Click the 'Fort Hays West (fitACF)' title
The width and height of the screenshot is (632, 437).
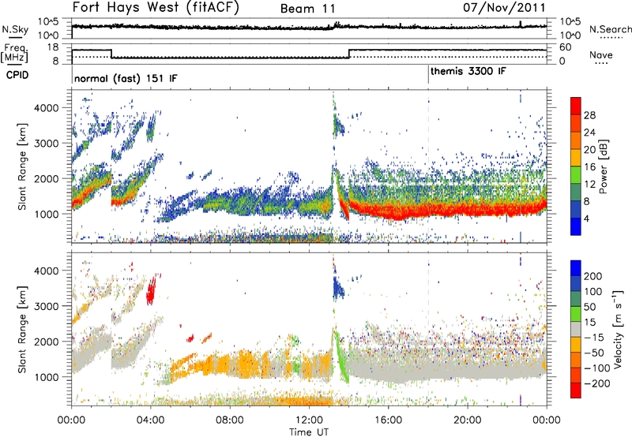(x=156, y=7)
